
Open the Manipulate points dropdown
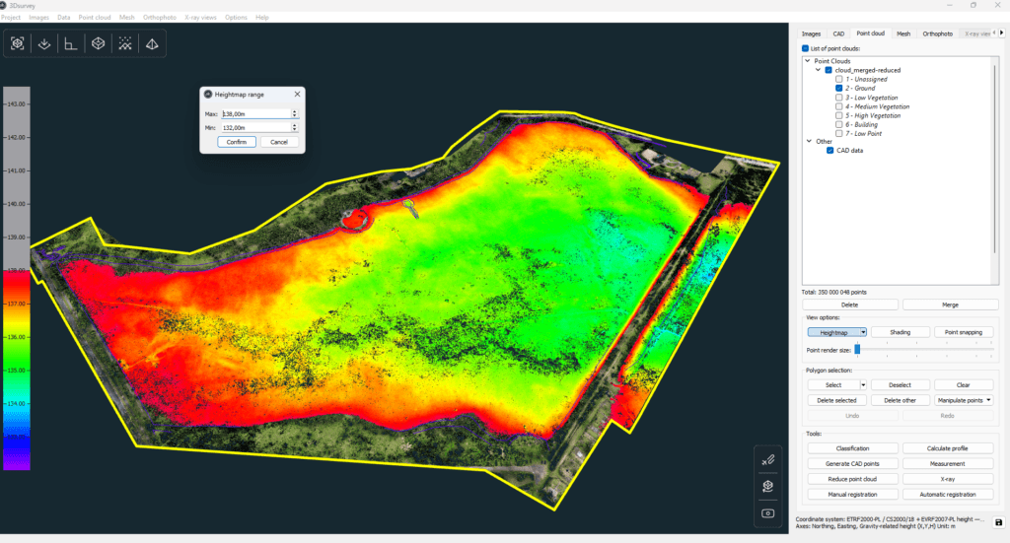964,400
